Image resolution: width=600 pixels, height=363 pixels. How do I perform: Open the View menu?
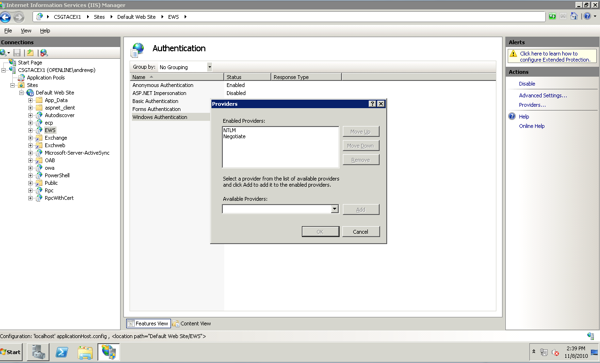26,31
